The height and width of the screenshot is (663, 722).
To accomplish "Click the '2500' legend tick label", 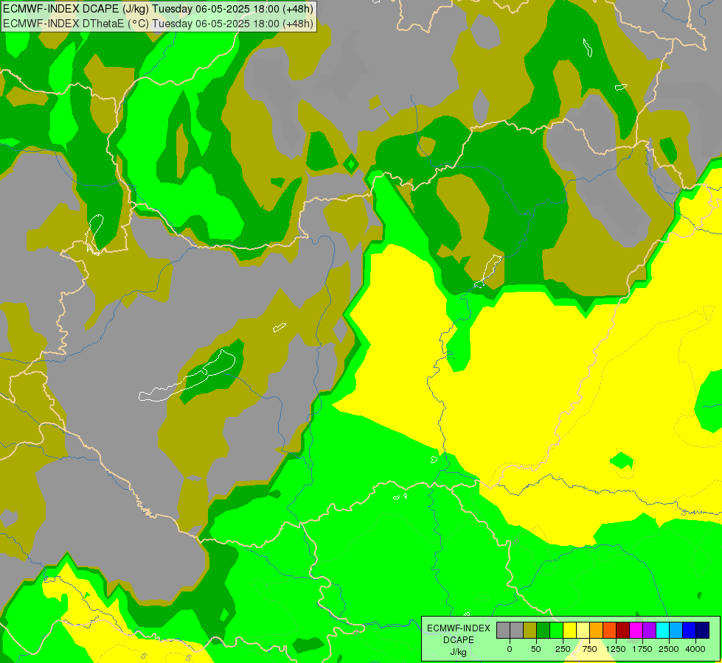I will tap(669, 649).
